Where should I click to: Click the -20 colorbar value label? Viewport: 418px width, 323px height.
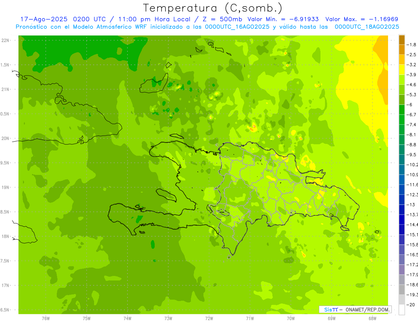pyautogui.click(x=411, y=305)
